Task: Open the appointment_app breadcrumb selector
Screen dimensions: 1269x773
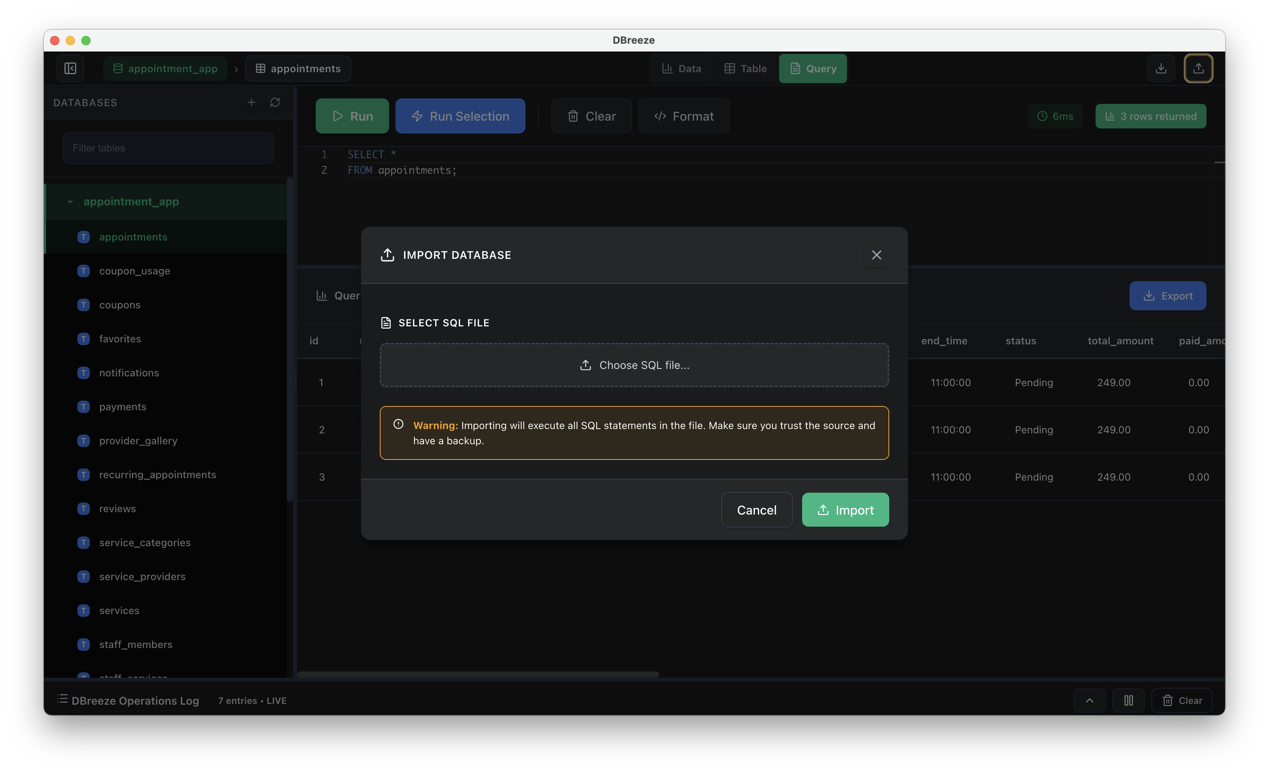Action: click(165, 68)
